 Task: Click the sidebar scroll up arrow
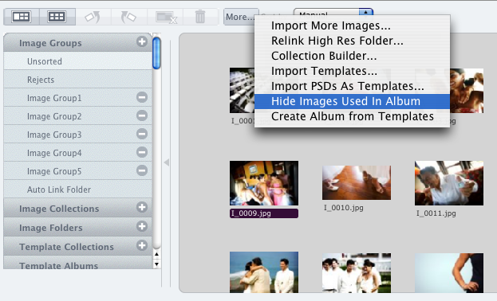click(x=156, y=254)
